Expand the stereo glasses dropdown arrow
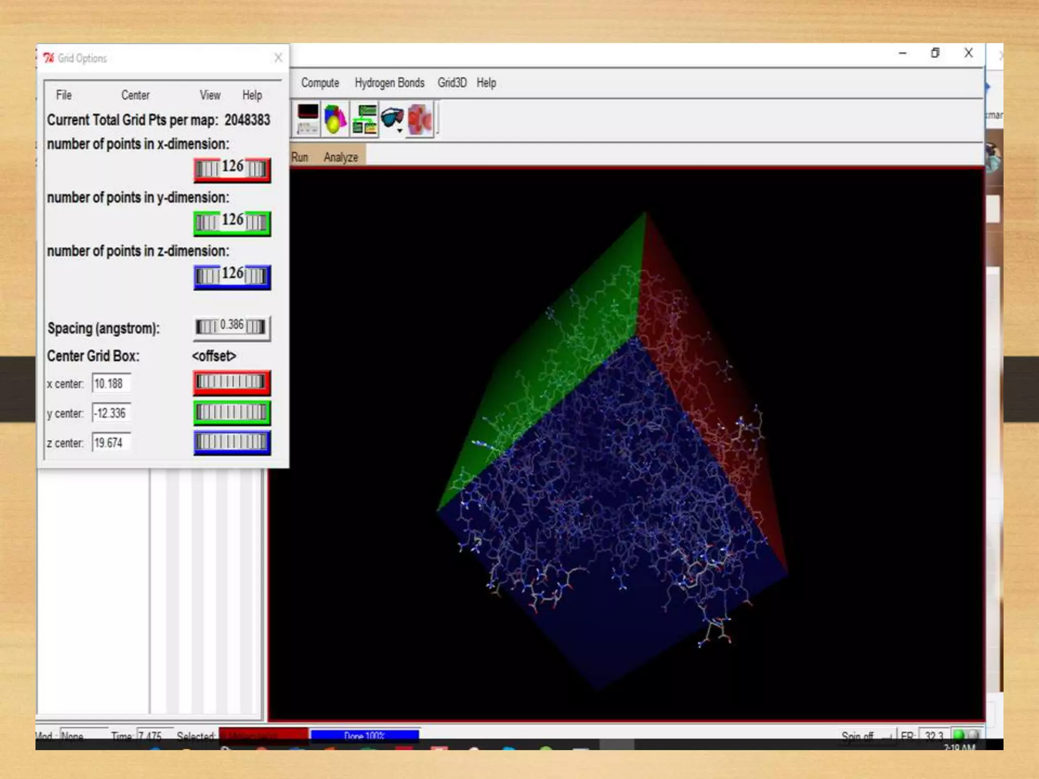 [400, 131]
